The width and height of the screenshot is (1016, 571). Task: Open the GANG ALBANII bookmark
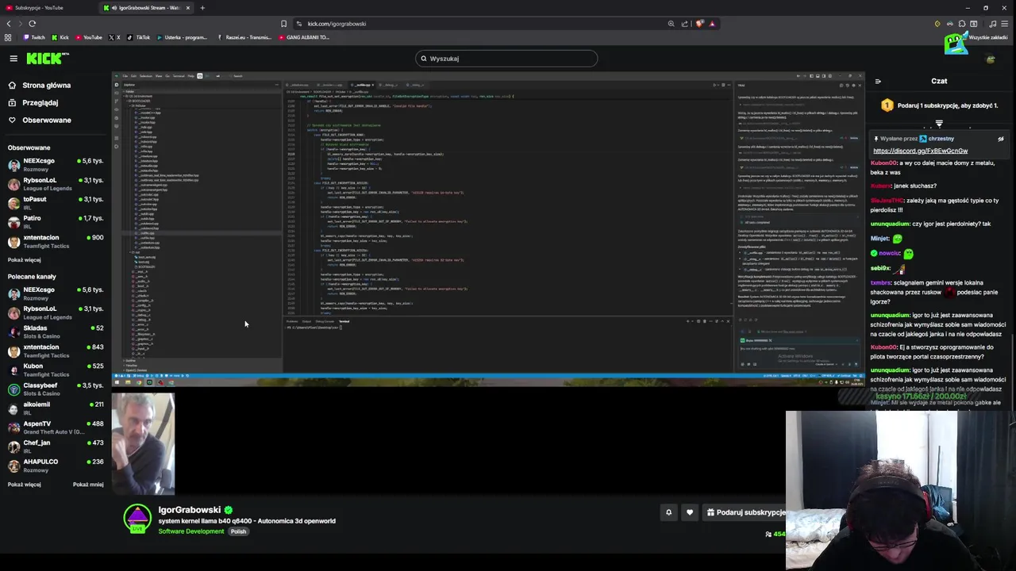(x=304, y=37)
